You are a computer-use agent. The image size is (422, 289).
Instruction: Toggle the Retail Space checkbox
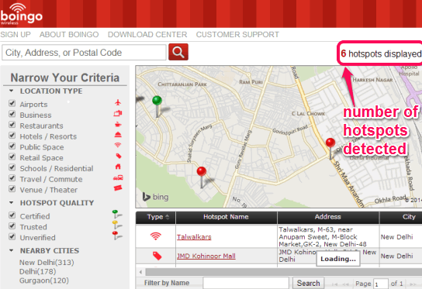tap(12, 157)
